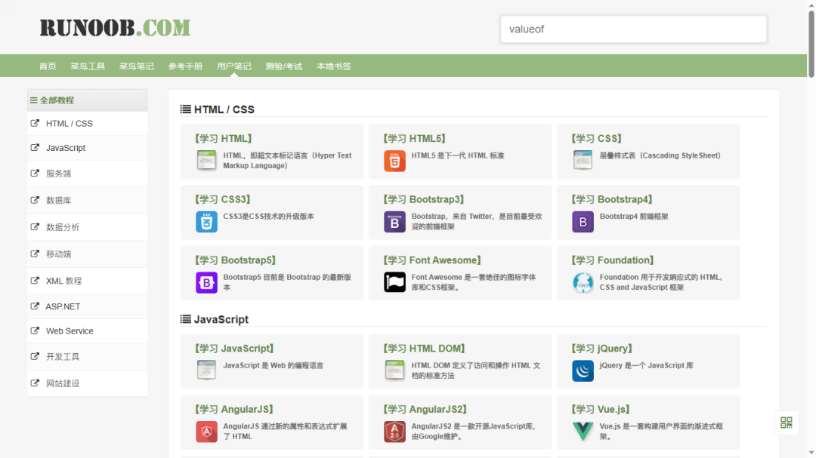Viewport: 816px width, 458px height.
Task: Open the 【学习 JavaScript】 tutorial link
Action: [234, 349]
